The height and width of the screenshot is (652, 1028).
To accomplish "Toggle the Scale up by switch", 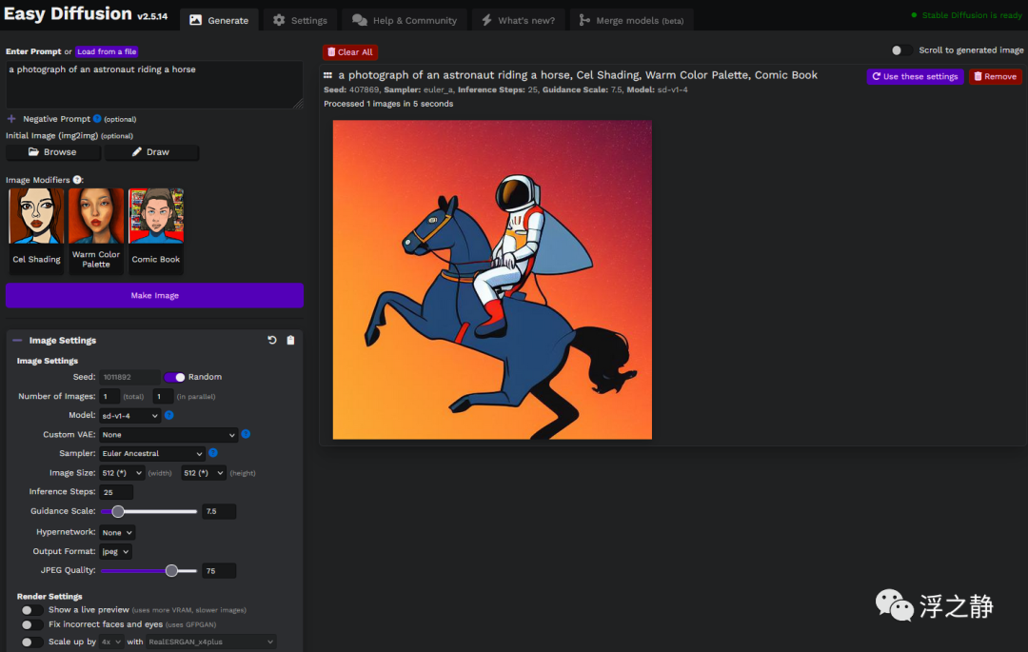I will pyautogui.click(x=32, y=642).
